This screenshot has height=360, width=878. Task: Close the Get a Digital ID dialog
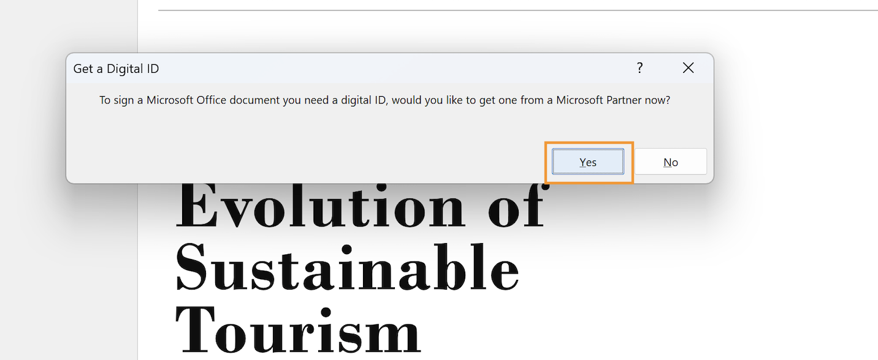tap(688, 68)
